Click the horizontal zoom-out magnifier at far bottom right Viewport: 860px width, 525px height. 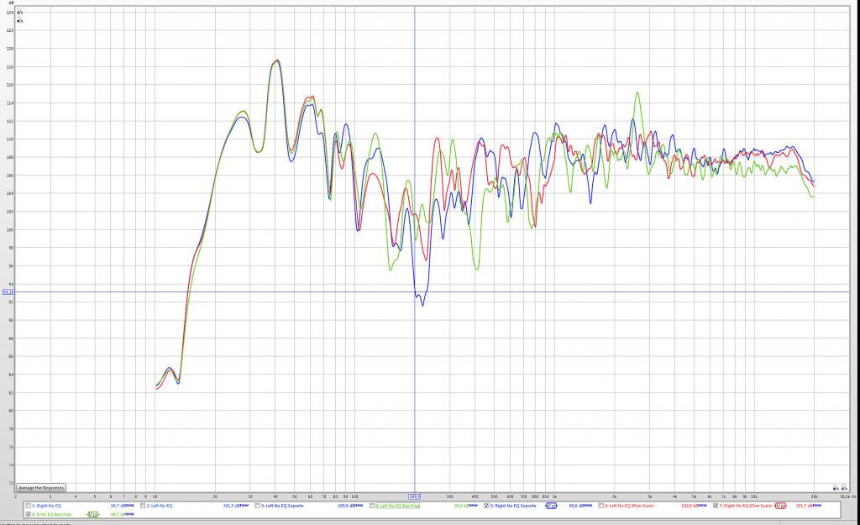[845, 487]
